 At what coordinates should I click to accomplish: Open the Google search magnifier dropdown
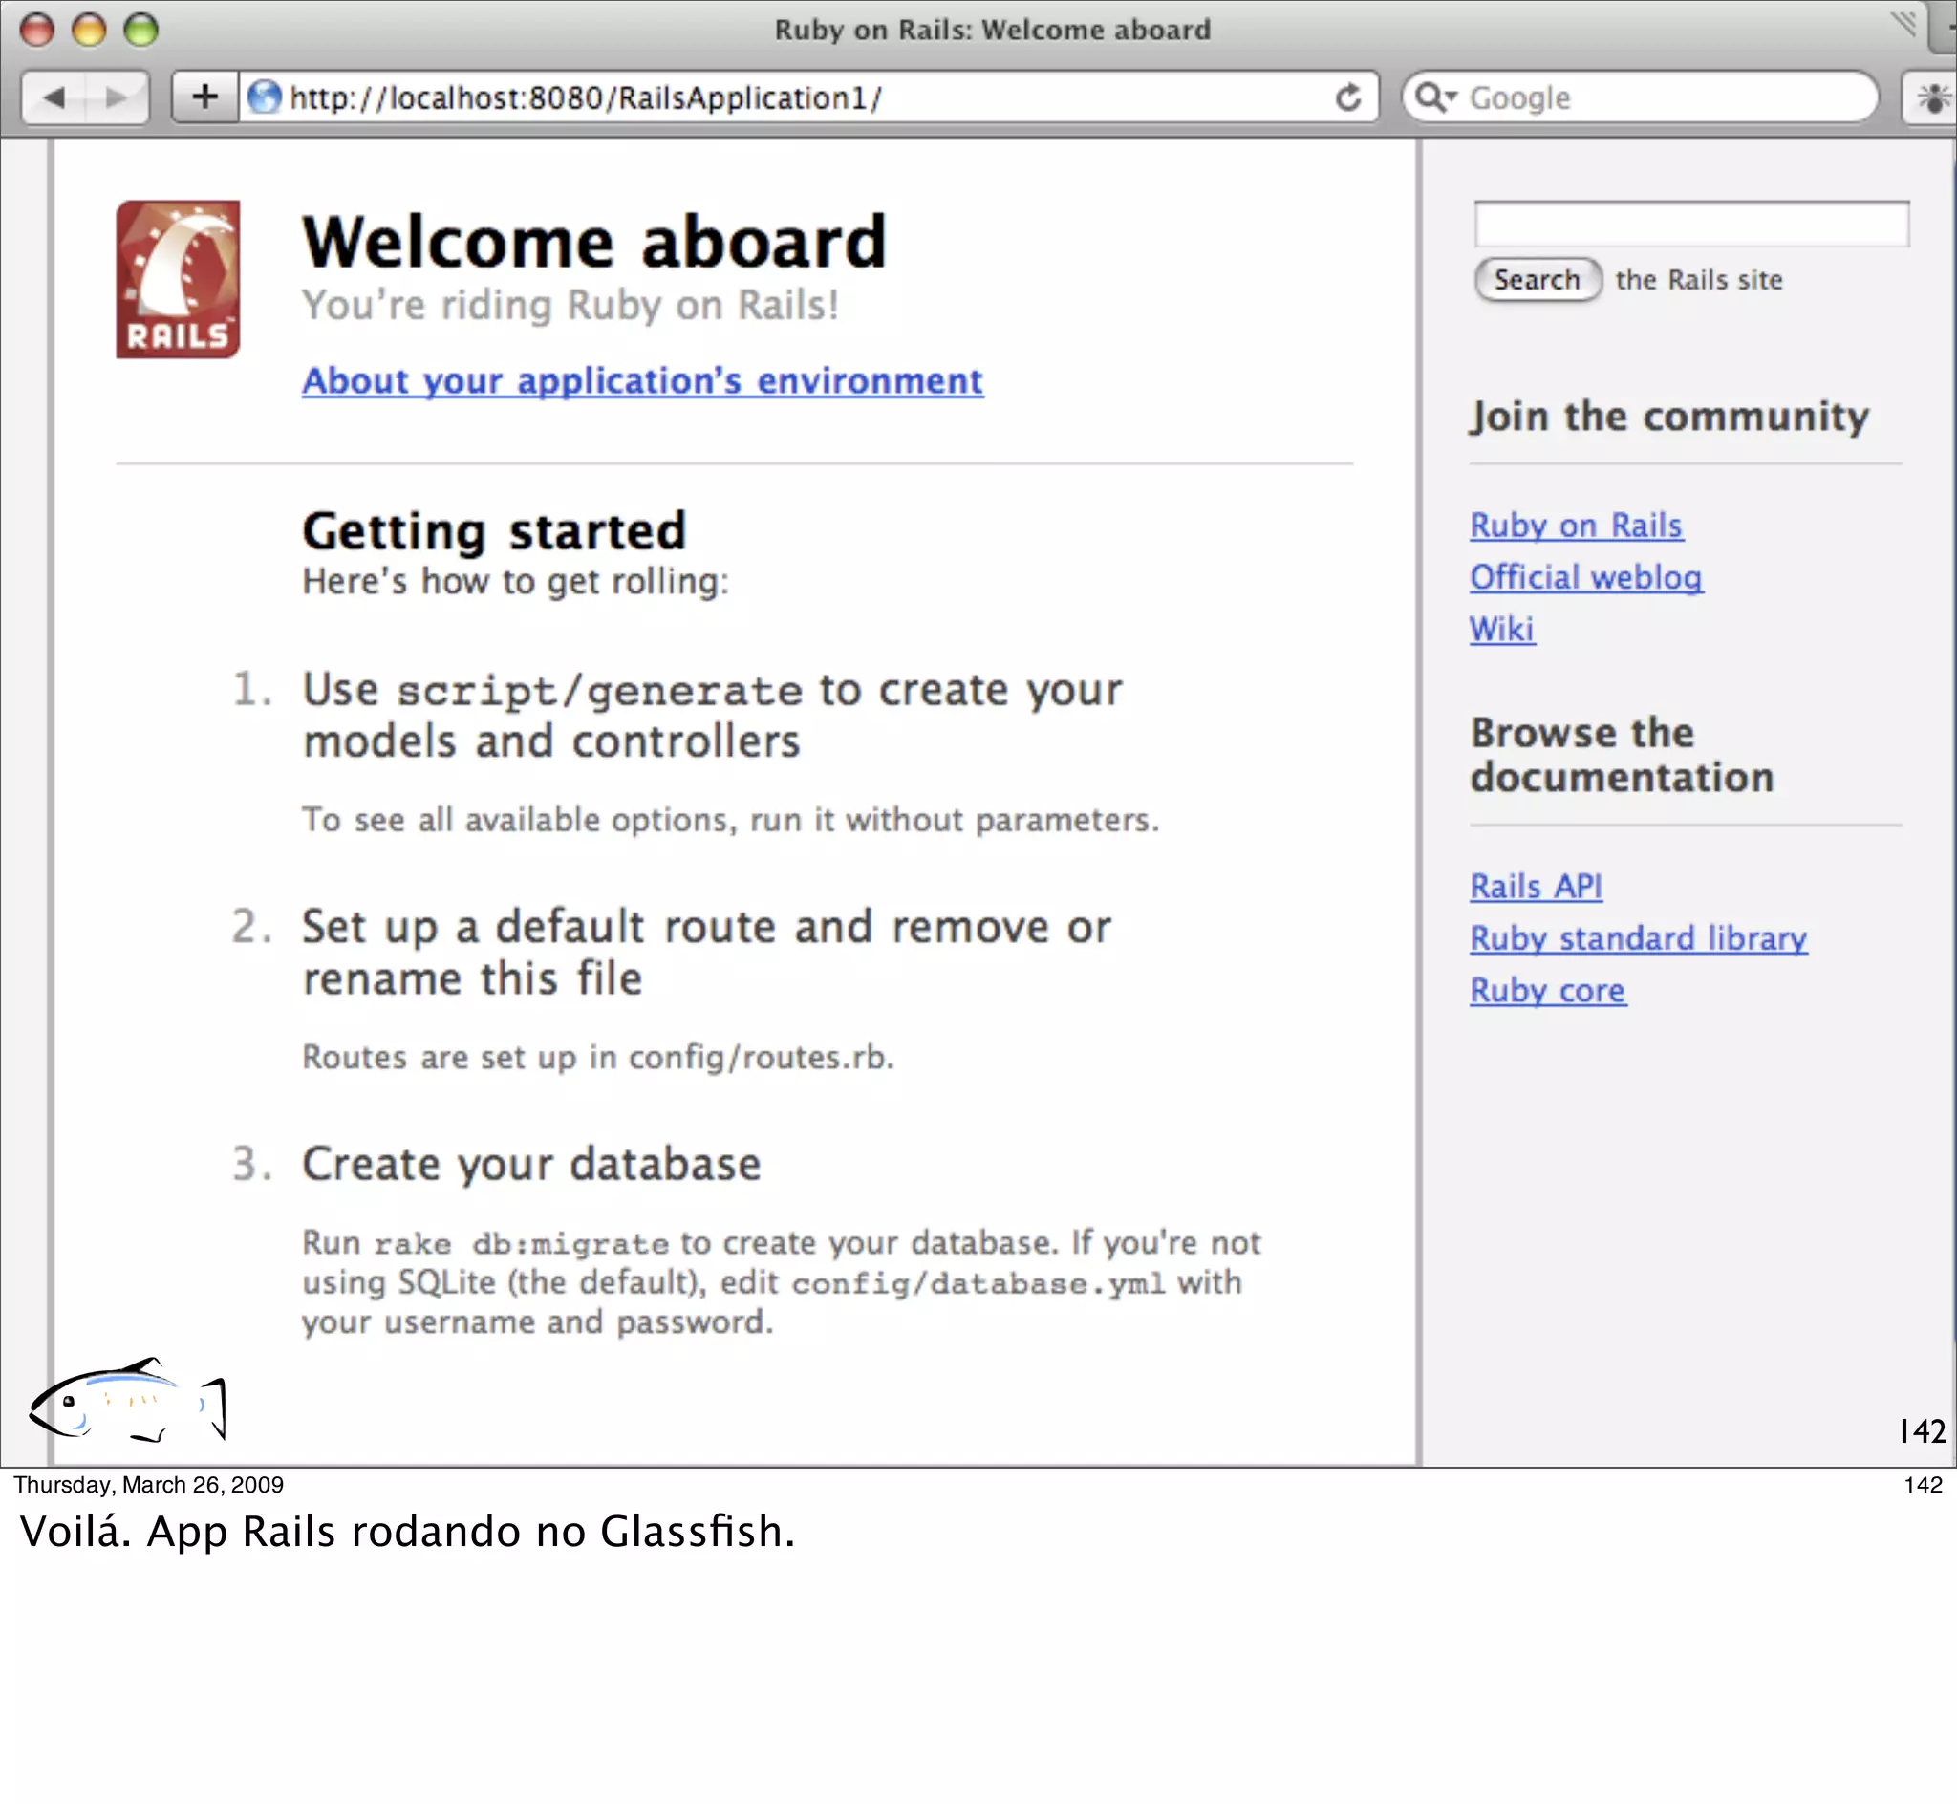pyautogui.click(x=1435, y=97)
